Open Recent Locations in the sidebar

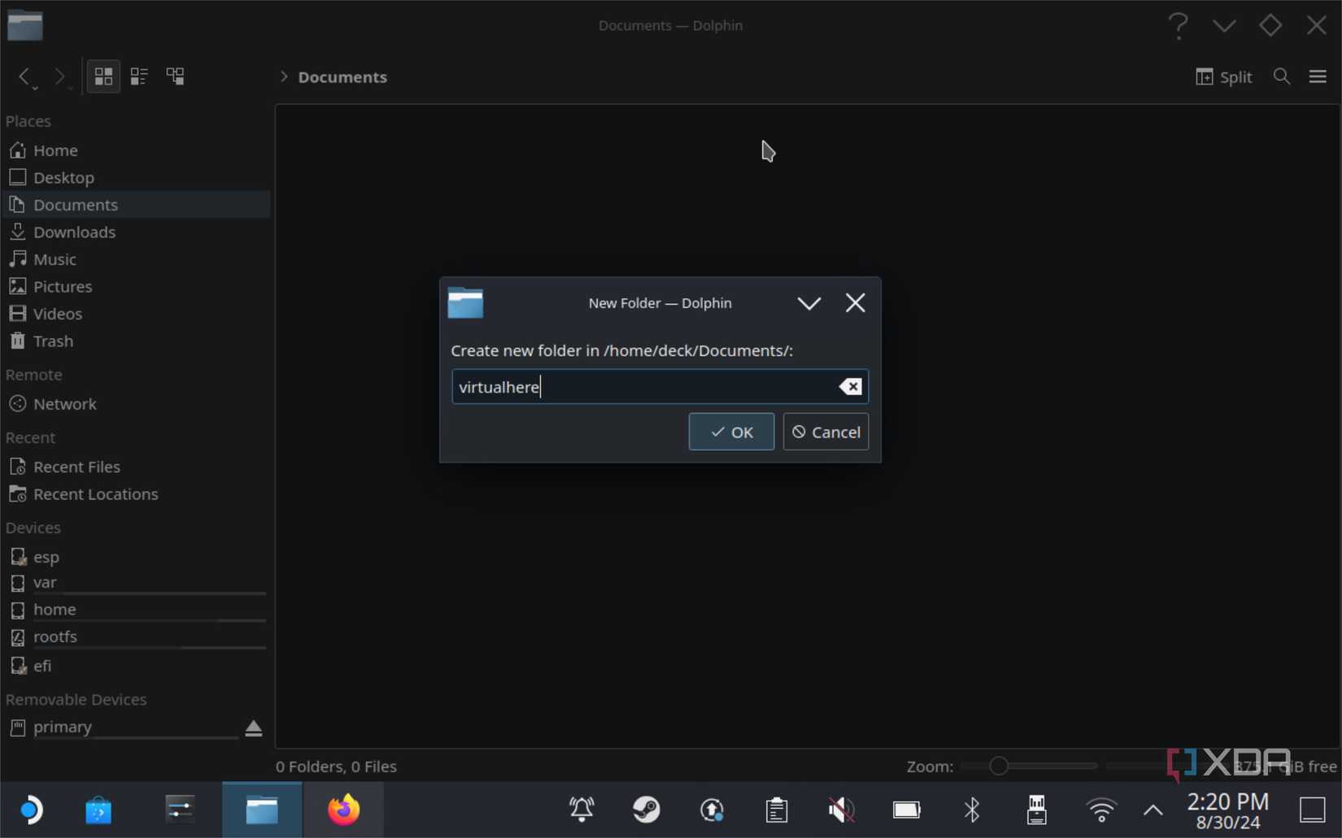click(95, 493)
